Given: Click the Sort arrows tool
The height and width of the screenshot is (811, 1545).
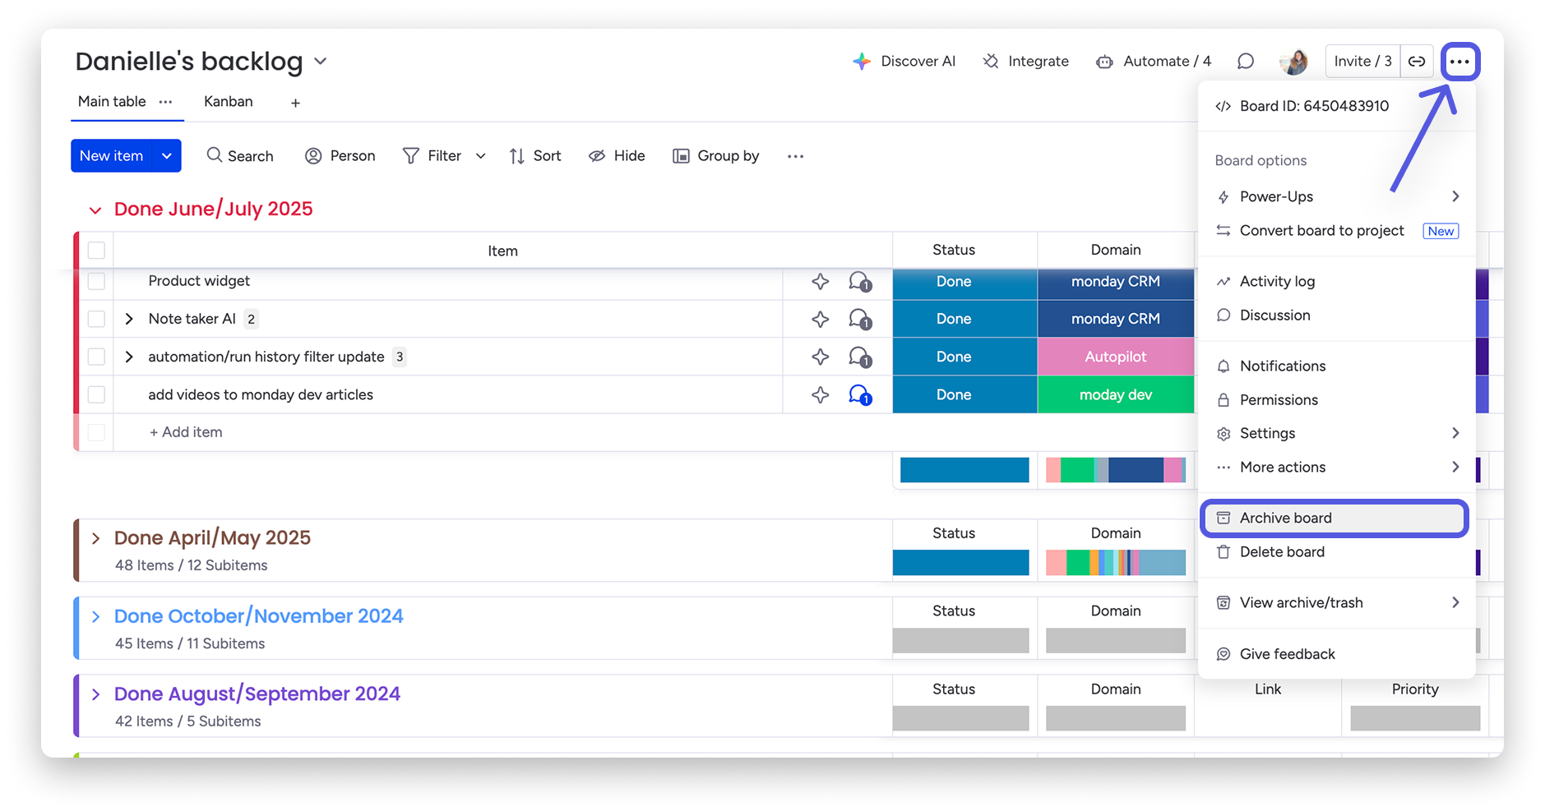Looking at the screenshot, I should pyautogui.click(x=534, y=156).
